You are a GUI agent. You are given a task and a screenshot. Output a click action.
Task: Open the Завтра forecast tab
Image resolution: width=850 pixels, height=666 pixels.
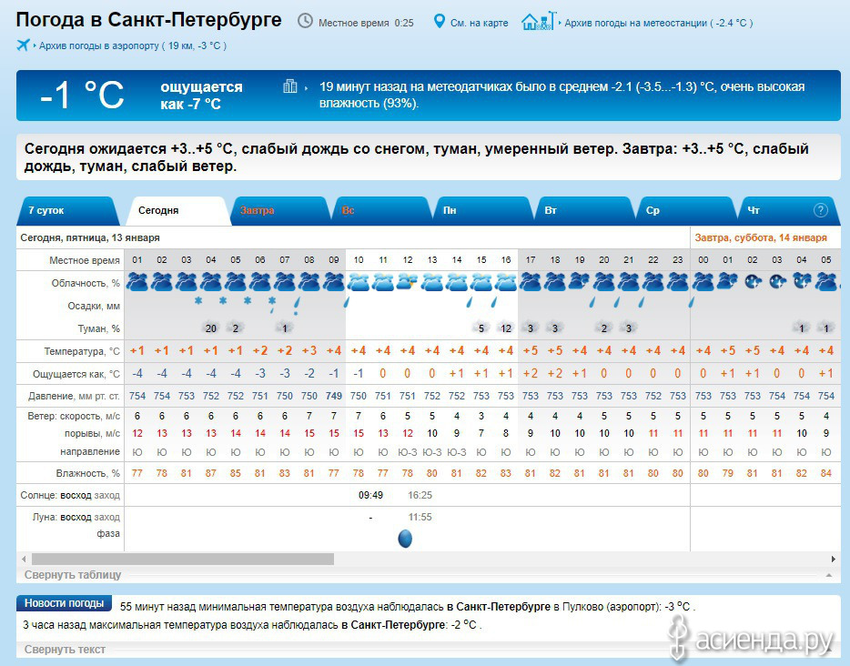(x=258, y=210)
